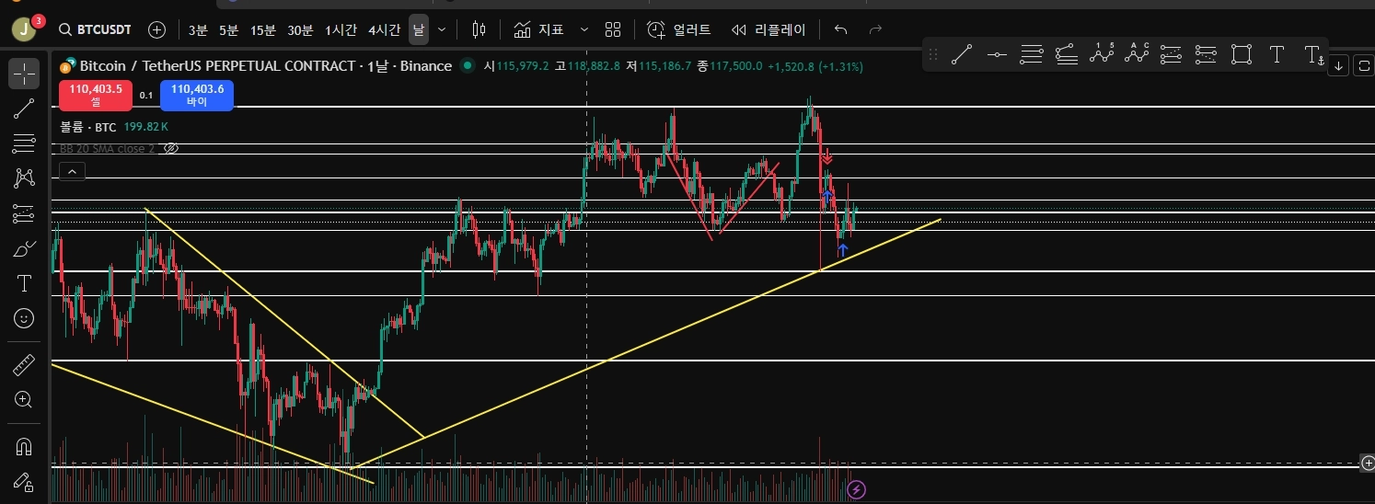This screenshot has height=504, width=1375.
Task: Pick pitchfork tool from favorites toolbar
Action: pos(1067,54)
